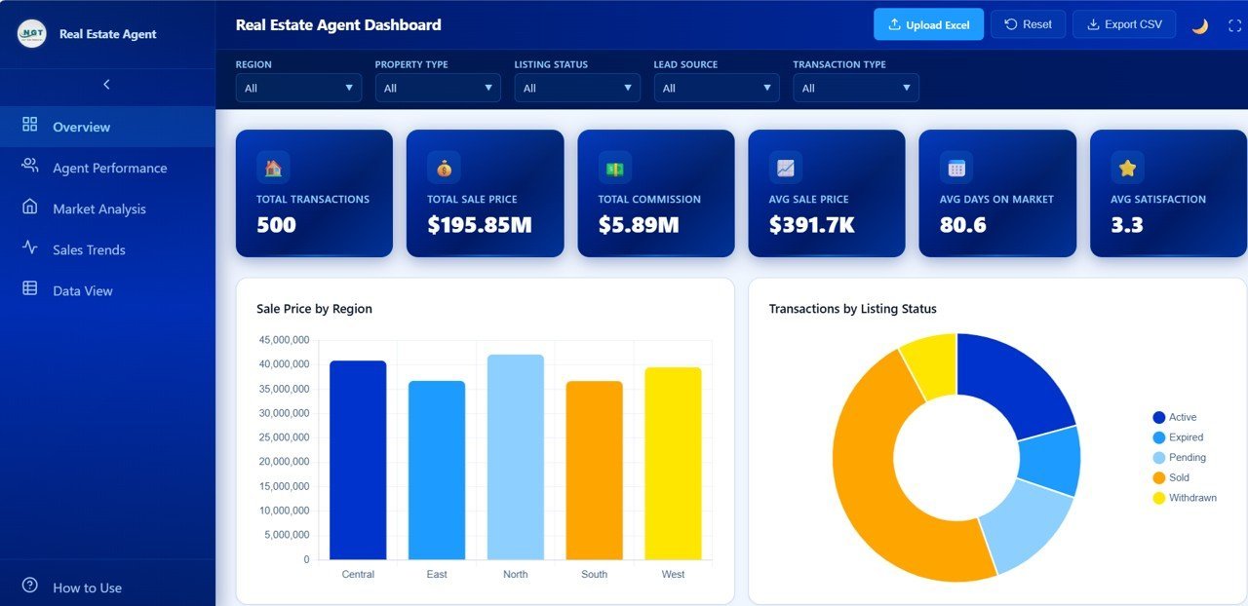Viewport: 1248px width, 606px height.
Task: Open the Region filter dropdown
Action: point(298,87)
